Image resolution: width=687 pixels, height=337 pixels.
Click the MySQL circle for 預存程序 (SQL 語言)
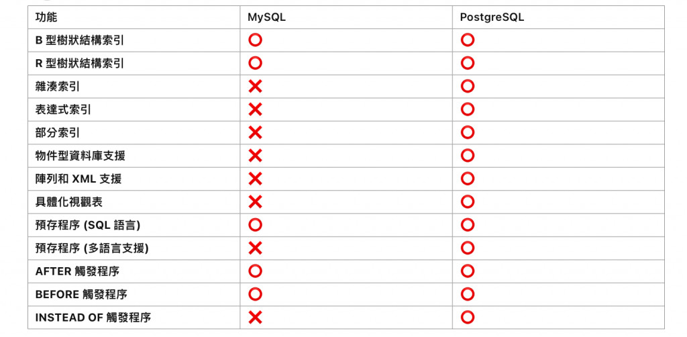coord(255,226)
